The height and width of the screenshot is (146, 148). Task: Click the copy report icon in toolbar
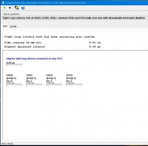tap(17, 8)
